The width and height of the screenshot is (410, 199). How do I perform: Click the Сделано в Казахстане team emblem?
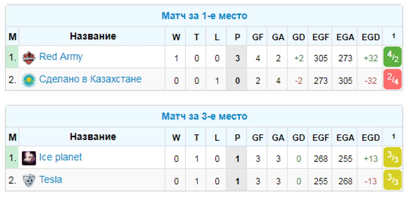pos(29,80)
